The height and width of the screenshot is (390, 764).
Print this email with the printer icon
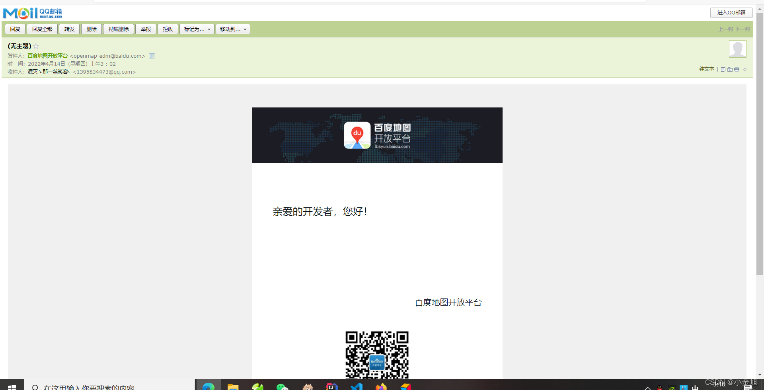(737, 69)
